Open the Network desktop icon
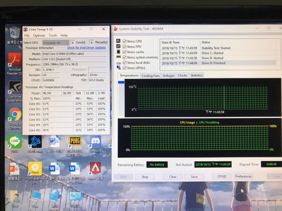Viewport: 282px width, 211px height. (x=55, y=198)
